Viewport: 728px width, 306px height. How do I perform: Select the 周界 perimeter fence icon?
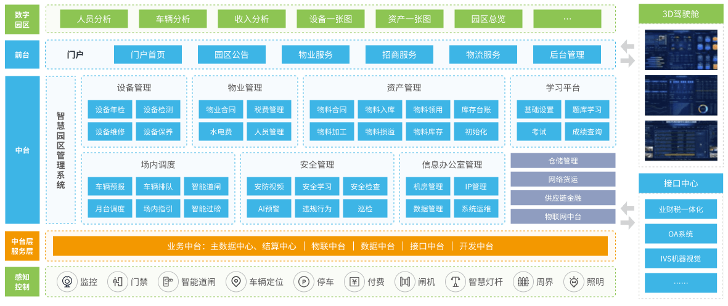(523, 282)
